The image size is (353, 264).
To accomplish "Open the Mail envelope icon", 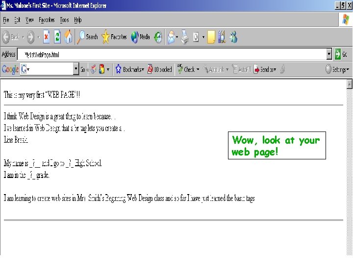I will [171, 37].
